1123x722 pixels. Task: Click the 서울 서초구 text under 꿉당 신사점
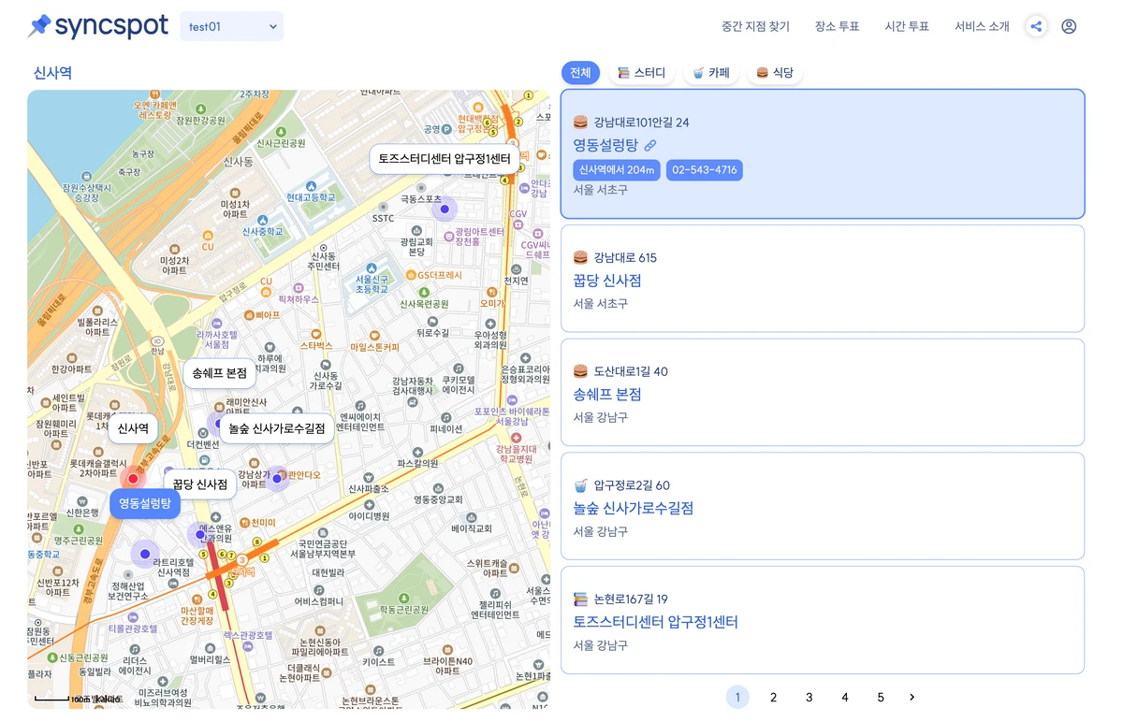(x=601, y=304)
